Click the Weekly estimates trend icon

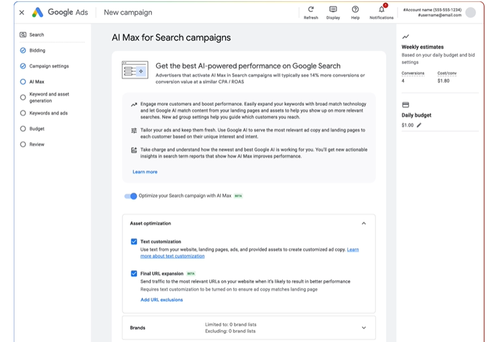click(406, 37)
